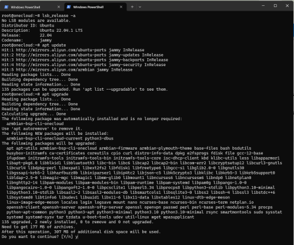
Task: Expand the new tab profile dropdown chevron
Action: (140, 7)
